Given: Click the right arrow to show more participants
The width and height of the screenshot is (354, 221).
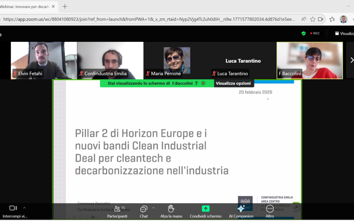Looking at the screenshot, I should (352, 60).
